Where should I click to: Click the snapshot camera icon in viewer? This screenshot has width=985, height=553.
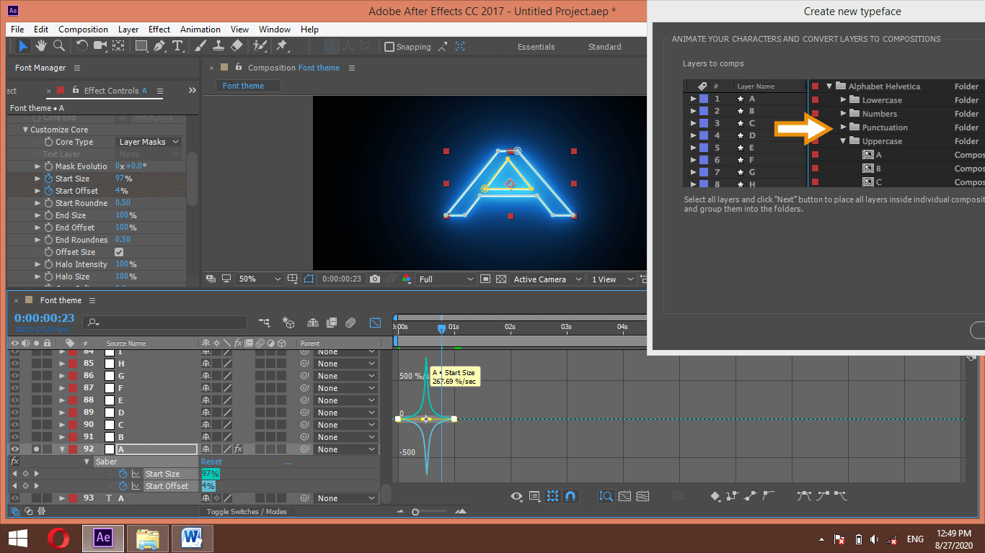click(375, 279)
